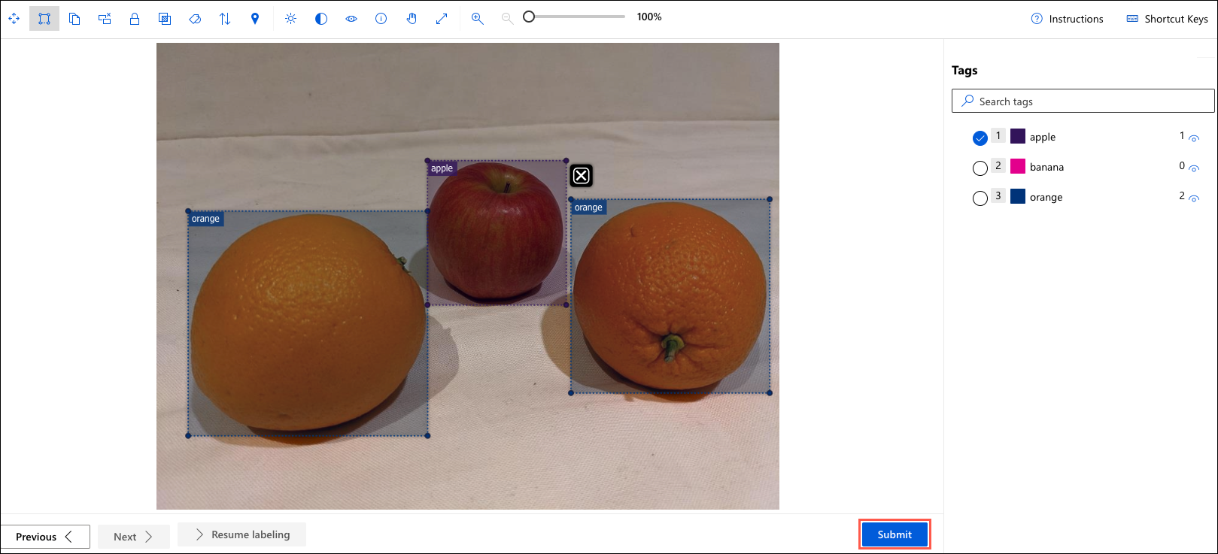Click shortcut number 1 badge
This screenshot has height=554, width=1218.
click(998, 135)
